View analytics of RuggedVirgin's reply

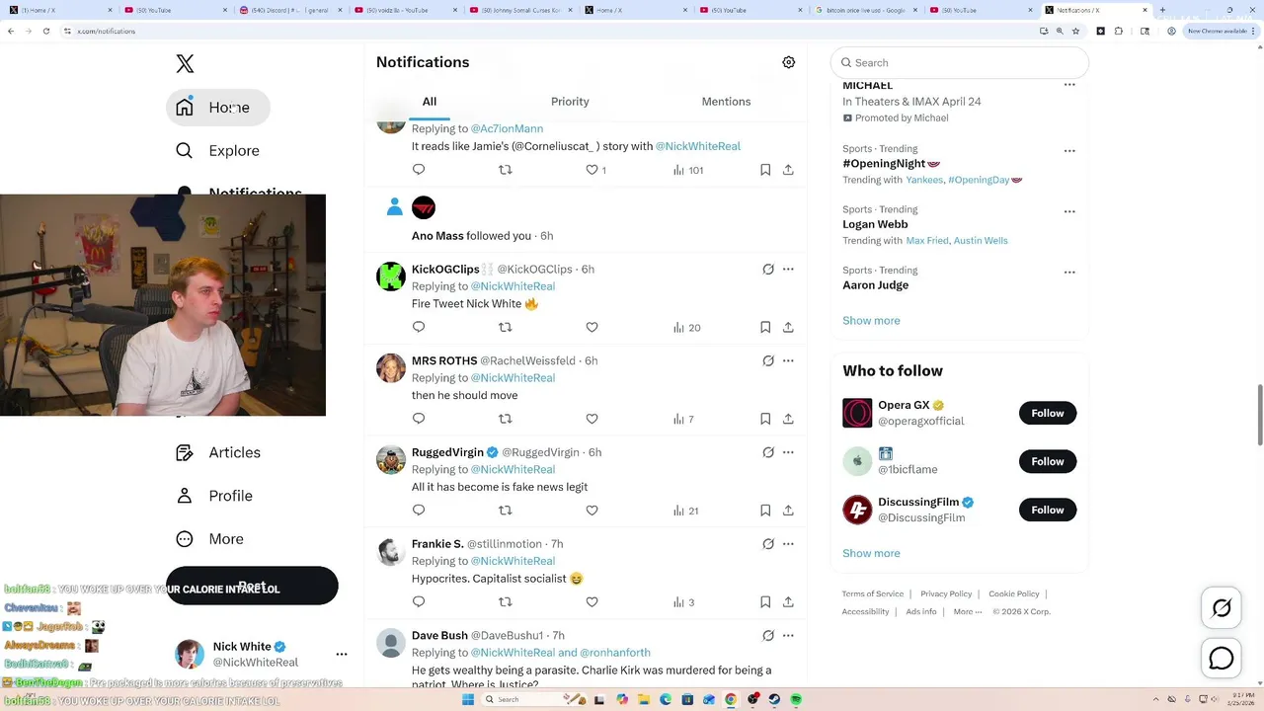point(685,511)
